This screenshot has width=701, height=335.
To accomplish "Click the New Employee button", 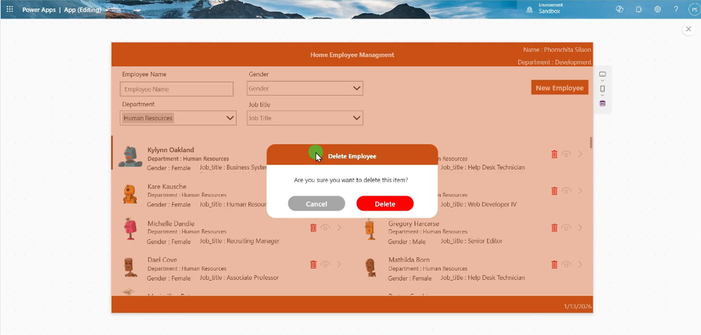I will coord(560,88).
